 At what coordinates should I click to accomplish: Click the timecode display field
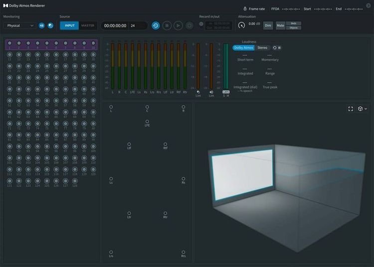click(115, 25)
